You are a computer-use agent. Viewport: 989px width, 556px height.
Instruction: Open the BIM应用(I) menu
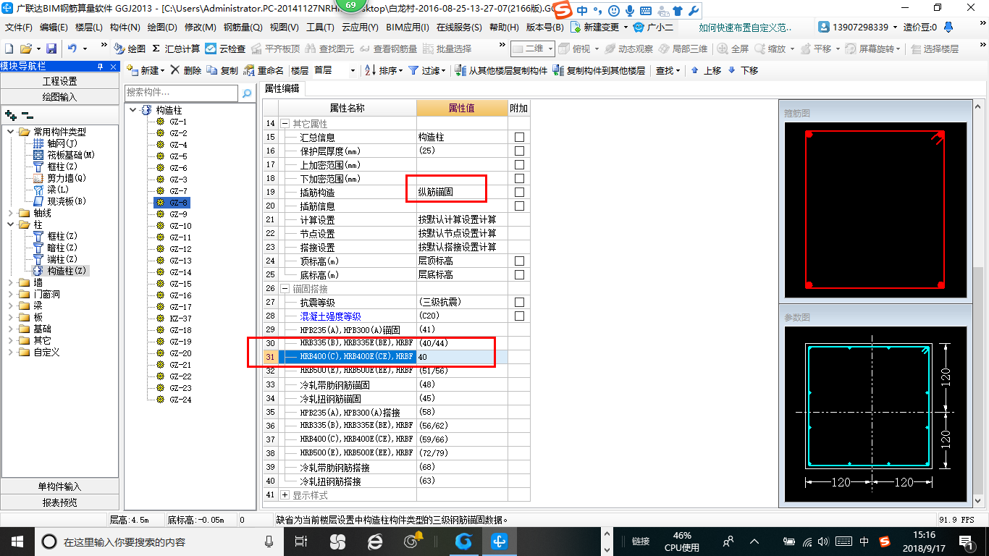[408, 28]
